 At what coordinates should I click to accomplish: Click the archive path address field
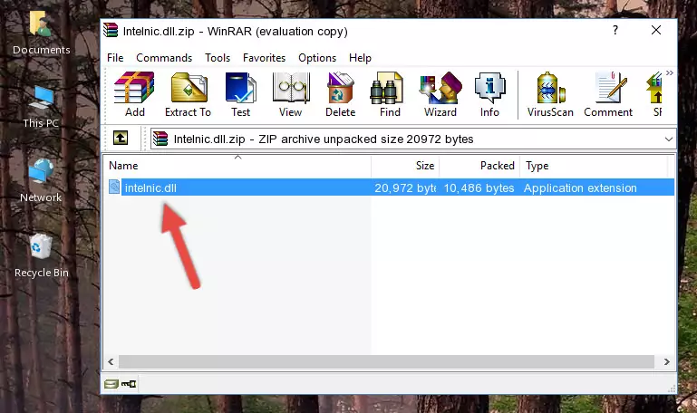point(412,139)
